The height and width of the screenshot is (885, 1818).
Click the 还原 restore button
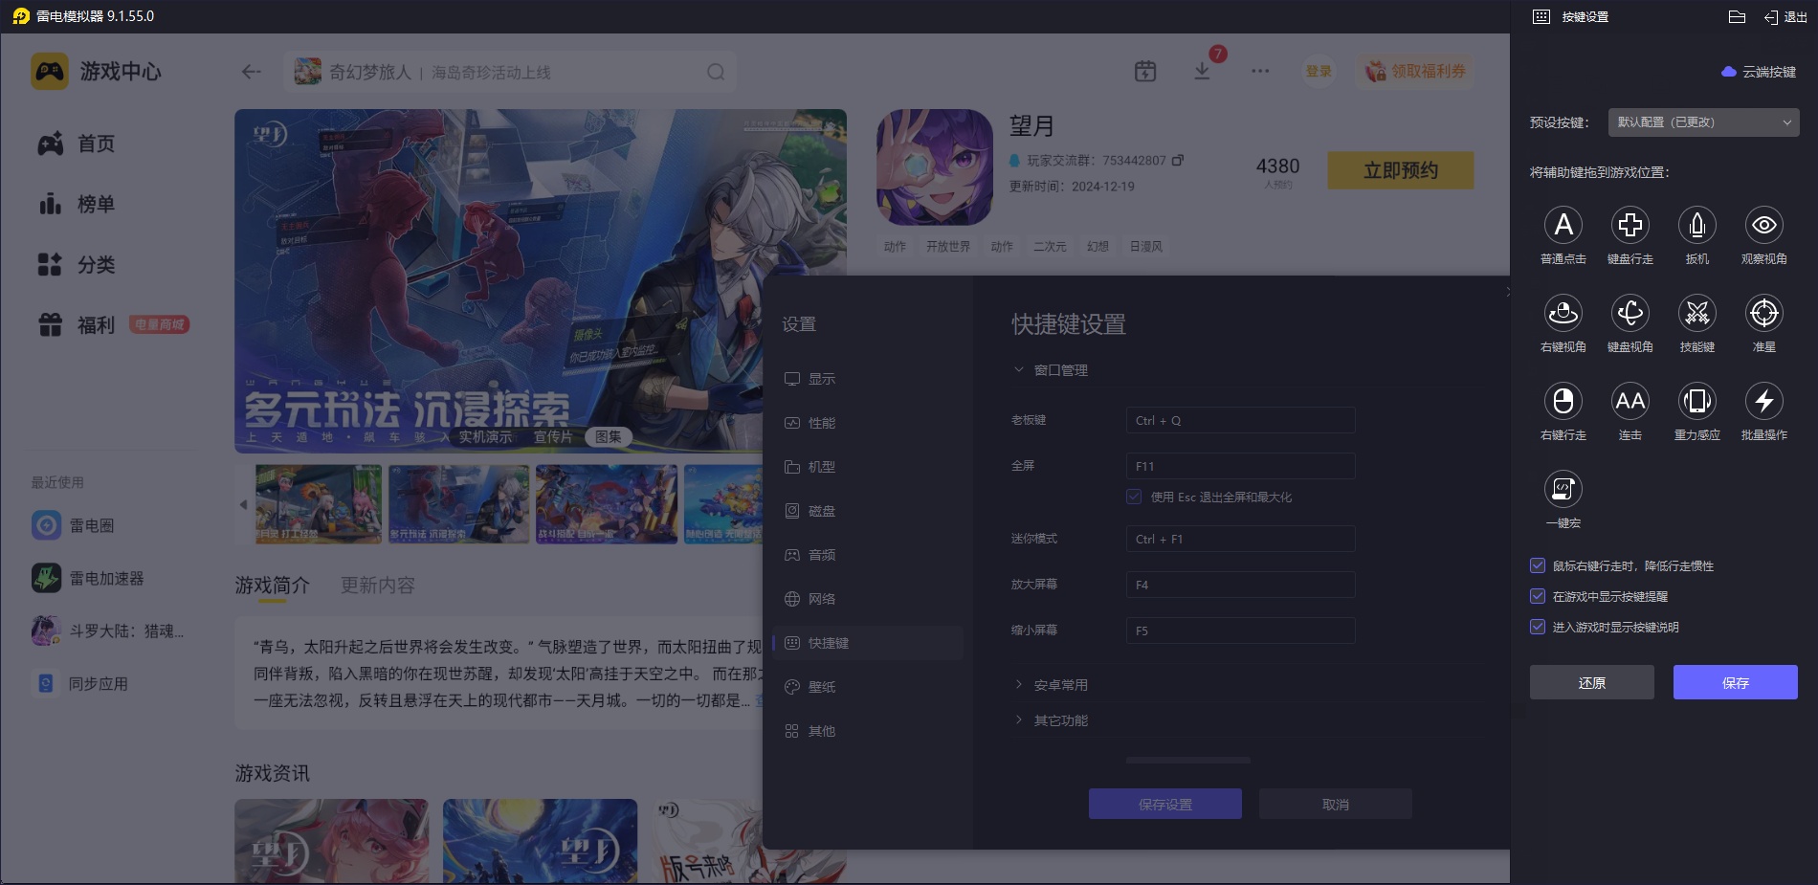pos(1592,682)
